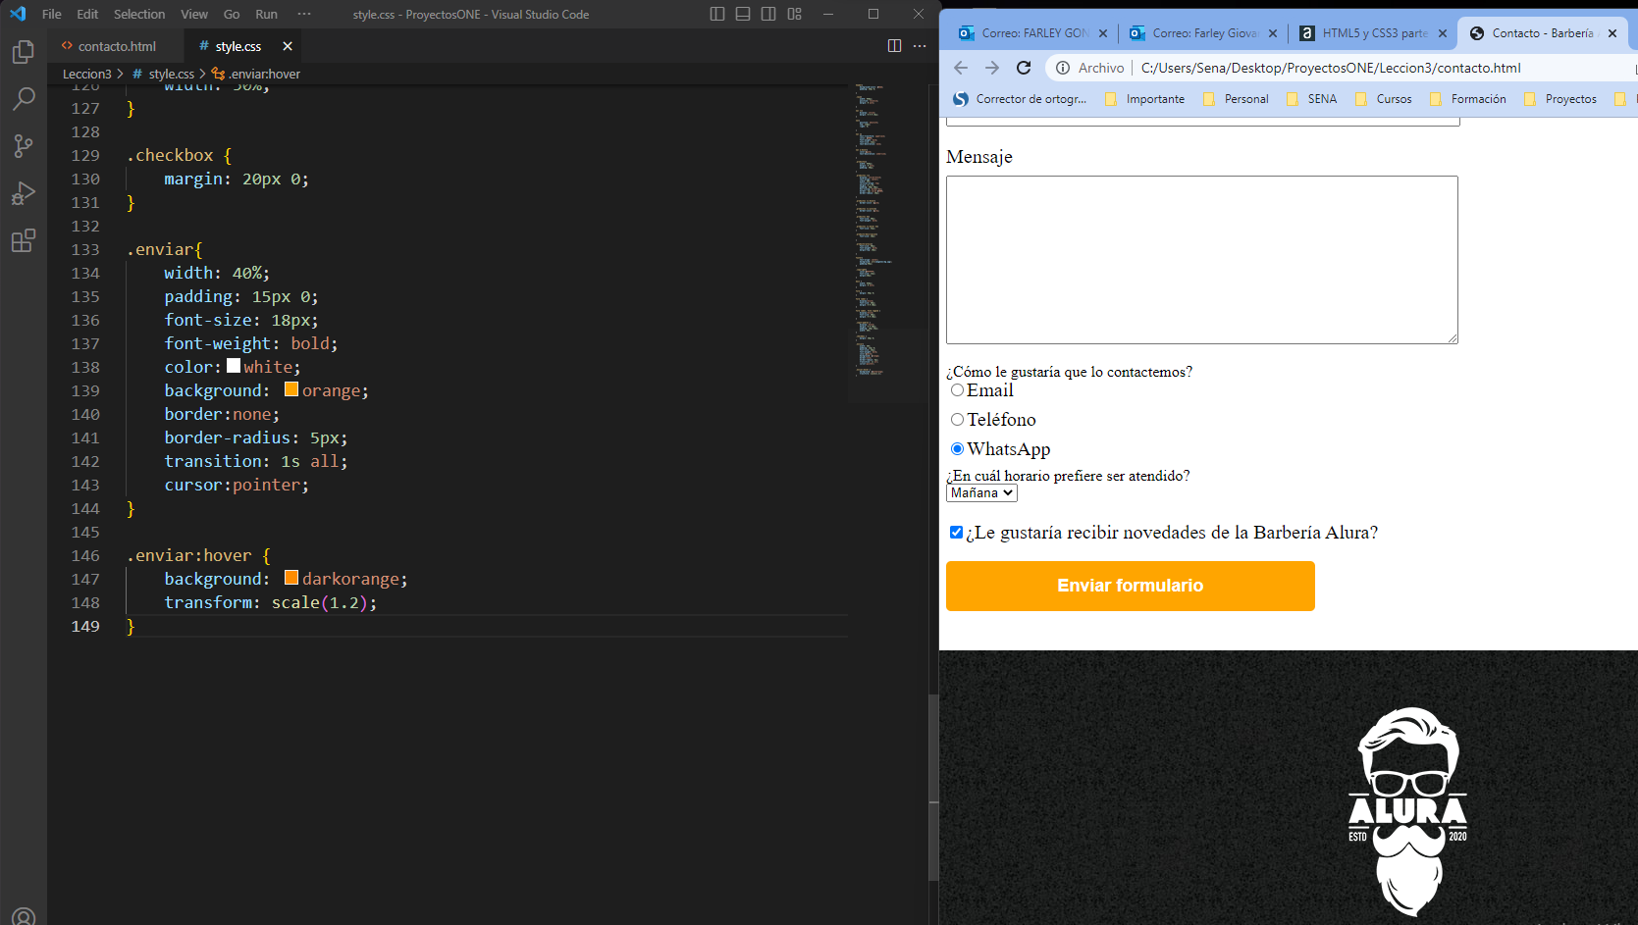Click the browser Back arrow
The image size is (1638, 925).
pos(961,68)
